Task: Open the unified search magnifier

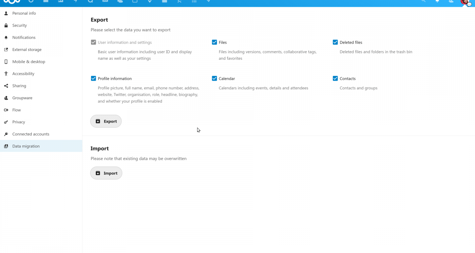Action: click(x=423, y=2)
